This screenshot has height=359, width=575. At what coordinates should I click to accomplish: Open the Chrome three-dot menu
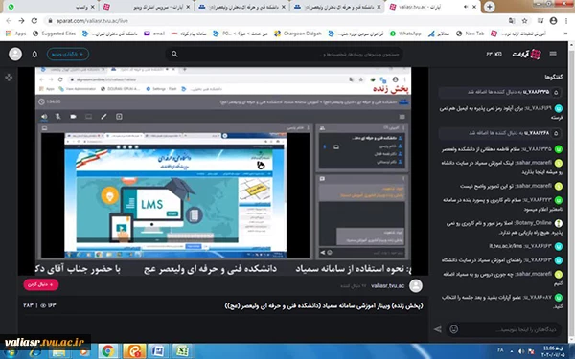click(x=566, y=21)
